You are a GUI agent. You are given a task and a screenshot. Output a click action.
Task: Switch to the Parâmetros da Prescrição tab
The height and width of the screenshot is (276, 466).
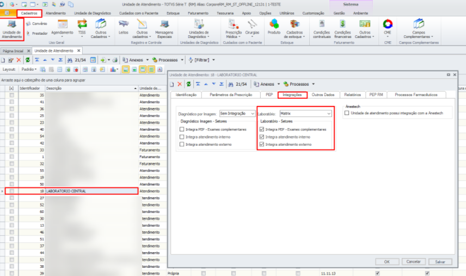pos(231,95)
